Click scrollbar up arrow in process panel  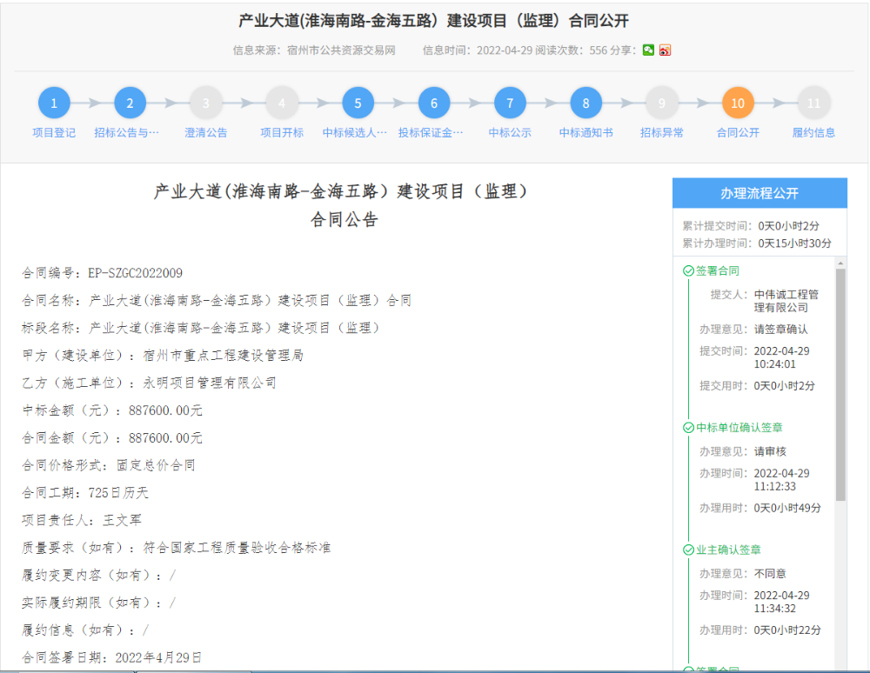pyautogui.click(x=840, y=263)
